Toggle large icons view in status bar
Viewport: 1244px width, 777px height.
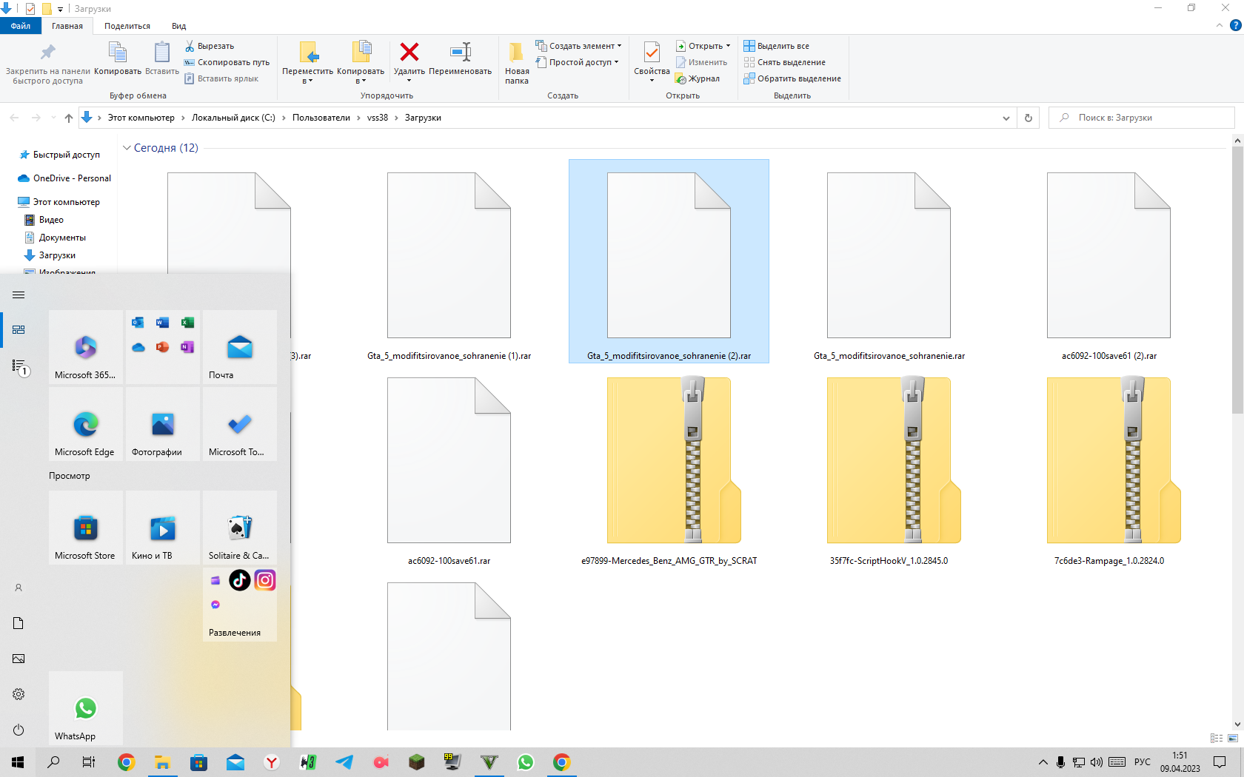(x=1233, y=738)
